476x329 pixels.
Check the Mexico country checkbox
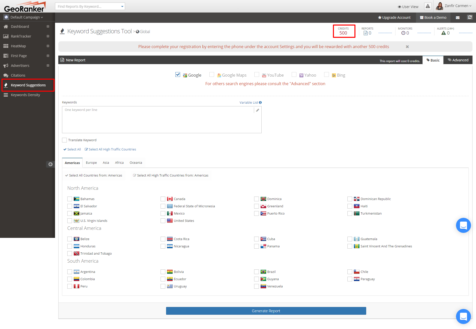pyautogui.click(x=163, y=213)
